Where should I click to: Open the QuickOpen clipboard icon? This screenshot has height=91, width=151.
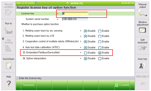8,66
